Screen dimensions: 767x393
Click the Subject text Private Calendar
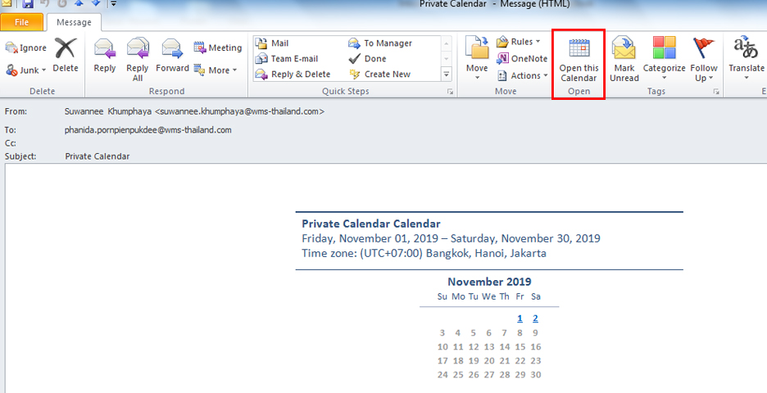(97, 156)
